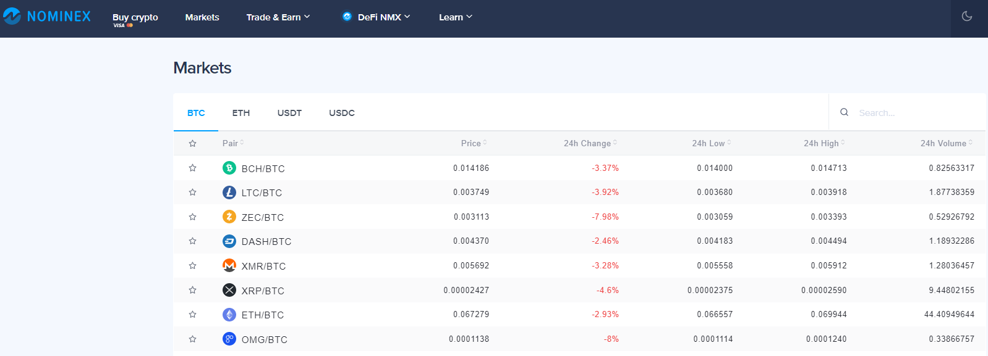Open the USDC market tab

[x=342, y=113]
